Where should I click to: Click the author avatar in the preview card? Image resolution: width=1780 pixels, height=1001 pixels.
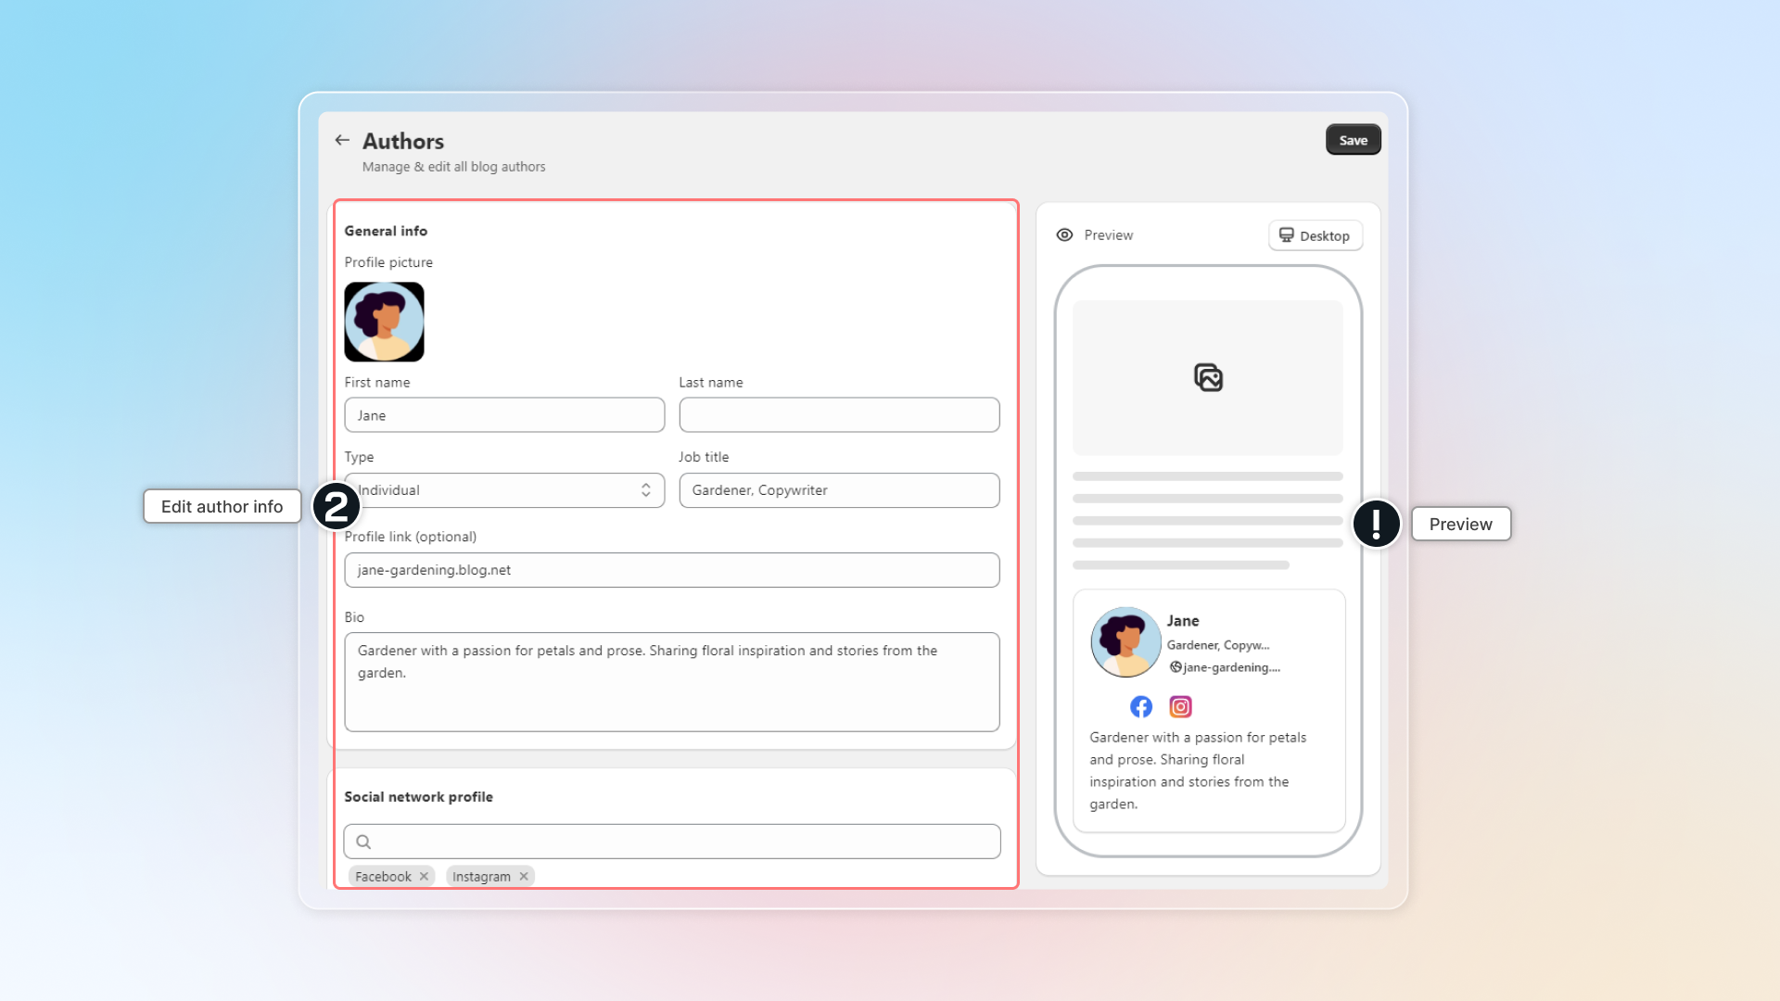coord(1125,642)
